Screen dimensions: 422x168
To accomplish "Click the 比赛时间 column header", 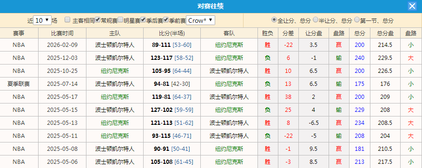I will point(62,33).
